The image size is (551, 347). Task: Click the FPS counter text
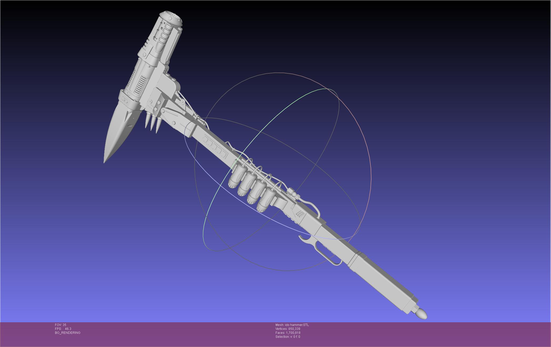[x=63, y=329]
